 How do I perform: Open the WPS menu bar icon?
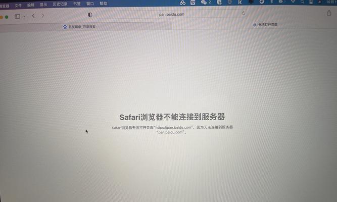pyautogui.click(x=193, y=3)
